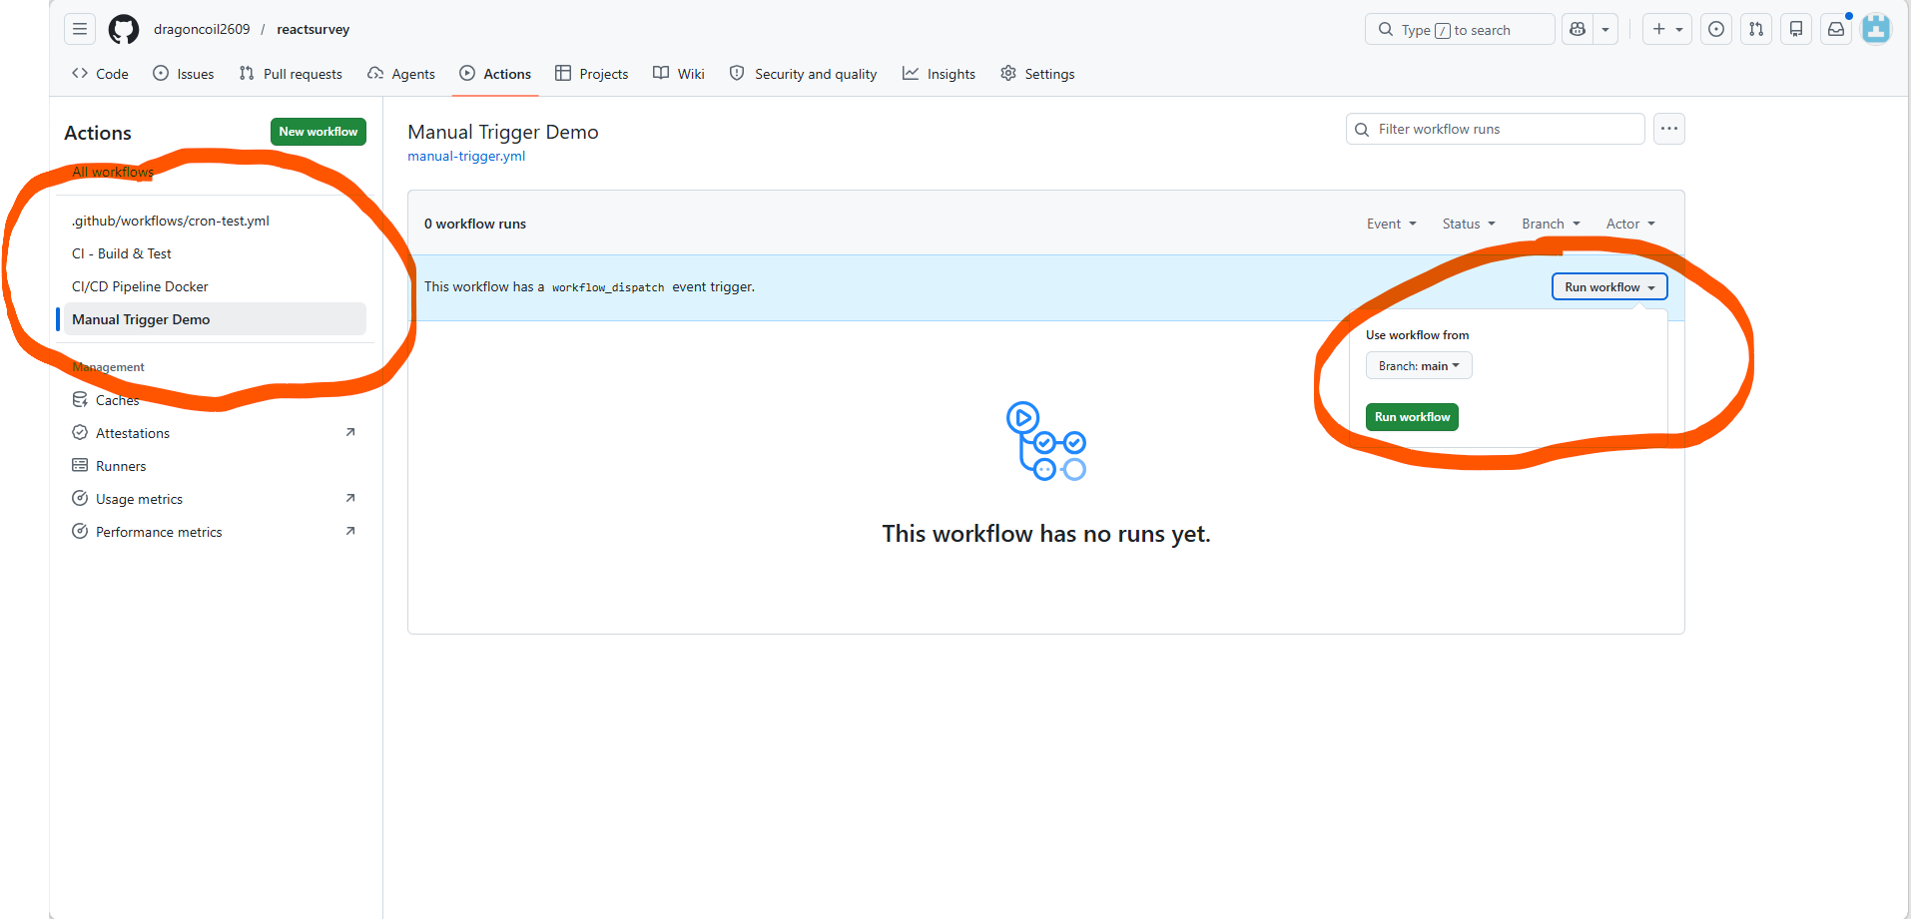Open CI/CD Pipeline Docker workflow
This screenshot has height=919, width=1911.
click(x=215, y=286)
